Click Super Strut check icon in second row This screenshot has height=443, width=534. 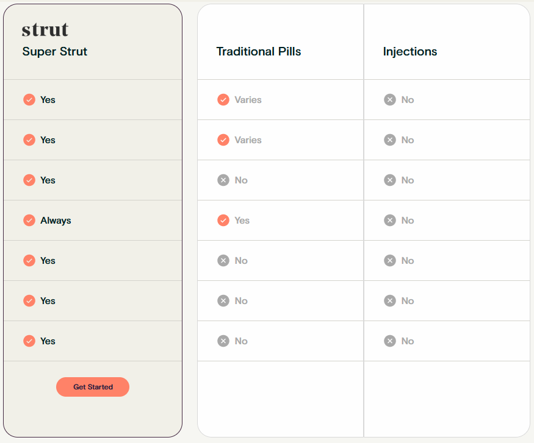(29, 140)
